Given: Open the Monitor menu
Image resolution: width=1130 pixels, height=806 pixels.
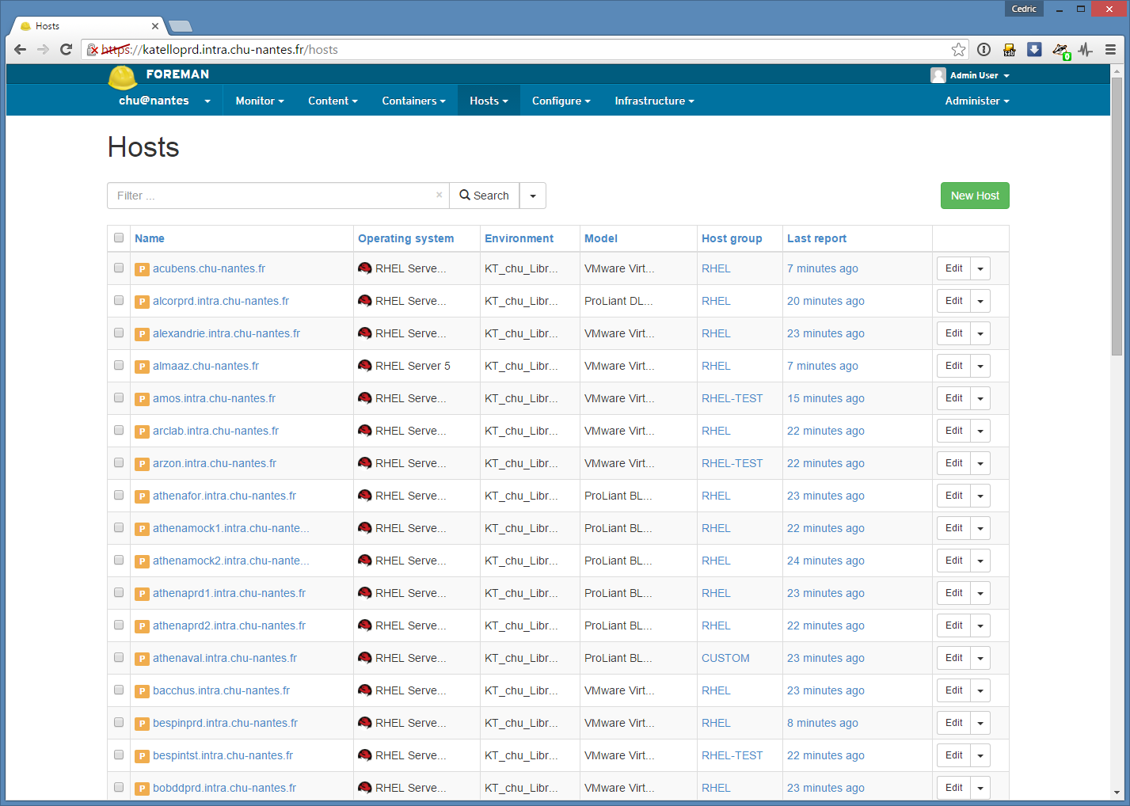Looking at the screenshot, I should coord(259,101).
